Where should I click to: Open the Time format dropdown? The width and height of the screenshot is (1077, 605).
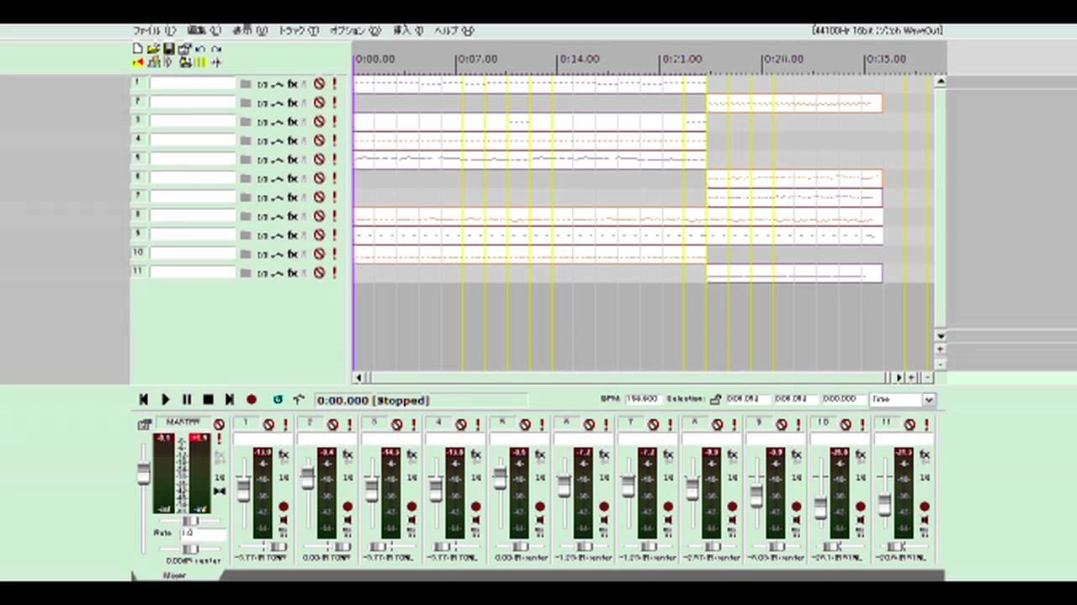click(x=903, y=399)
